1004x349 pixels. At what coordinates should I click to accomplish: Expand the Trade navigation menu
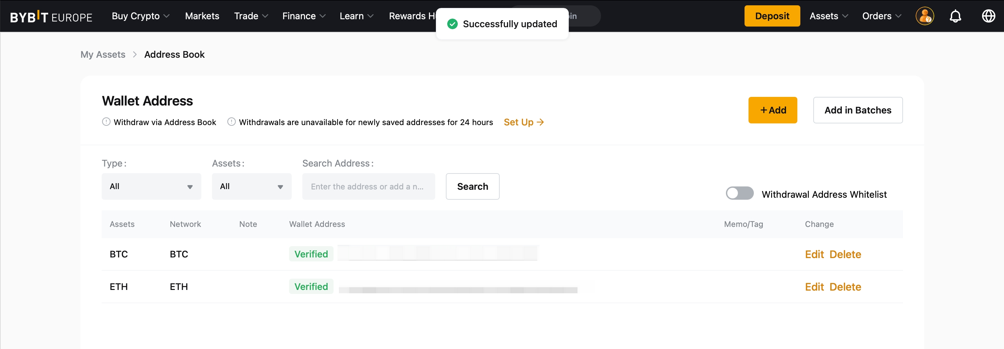pos(251,16)
